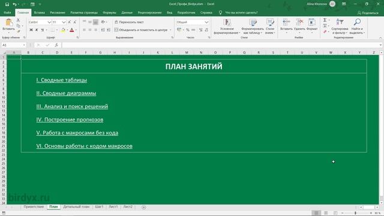Open Стили ячеек cell styles menu
Viewport: 384px width, 216px height.
click(x=270, y=26)
